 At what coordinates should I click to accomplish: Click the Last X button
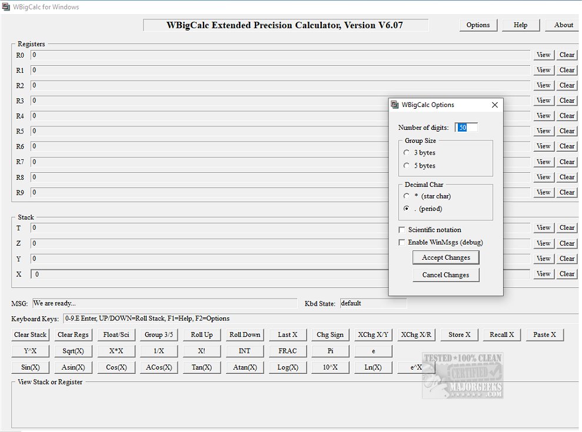tap(288, 334)
